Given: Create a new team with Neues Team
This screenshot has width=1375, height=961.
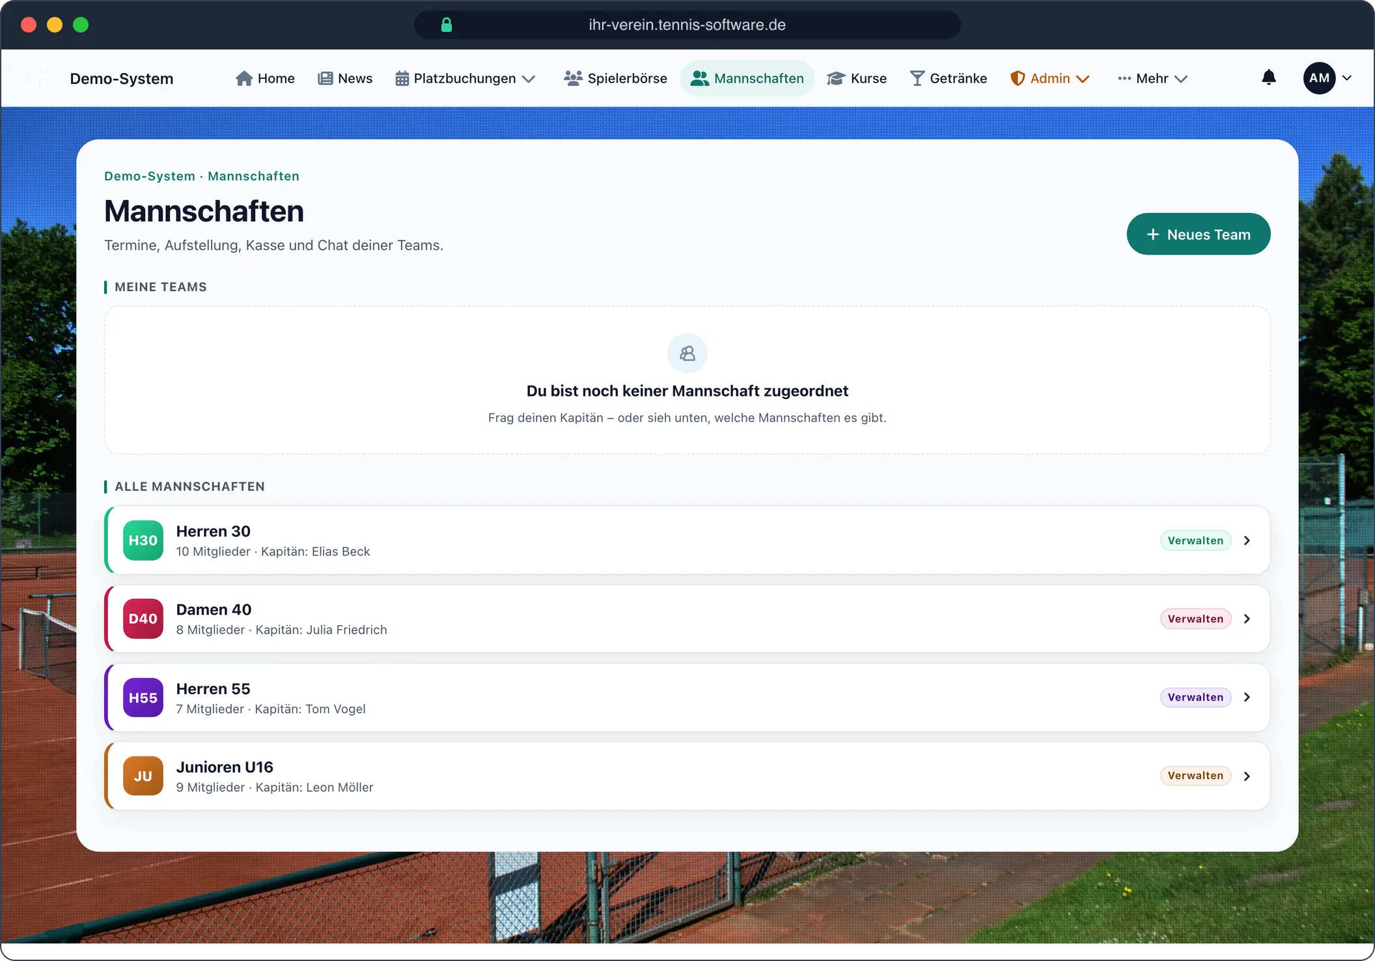Looking at the screenshot, I should pos(1198,234).
